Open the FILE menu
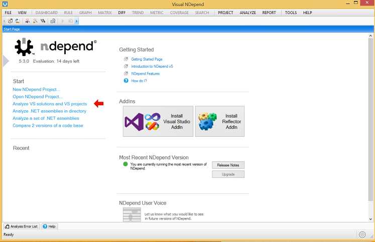 pyautogui.click(x=8, y=13)
